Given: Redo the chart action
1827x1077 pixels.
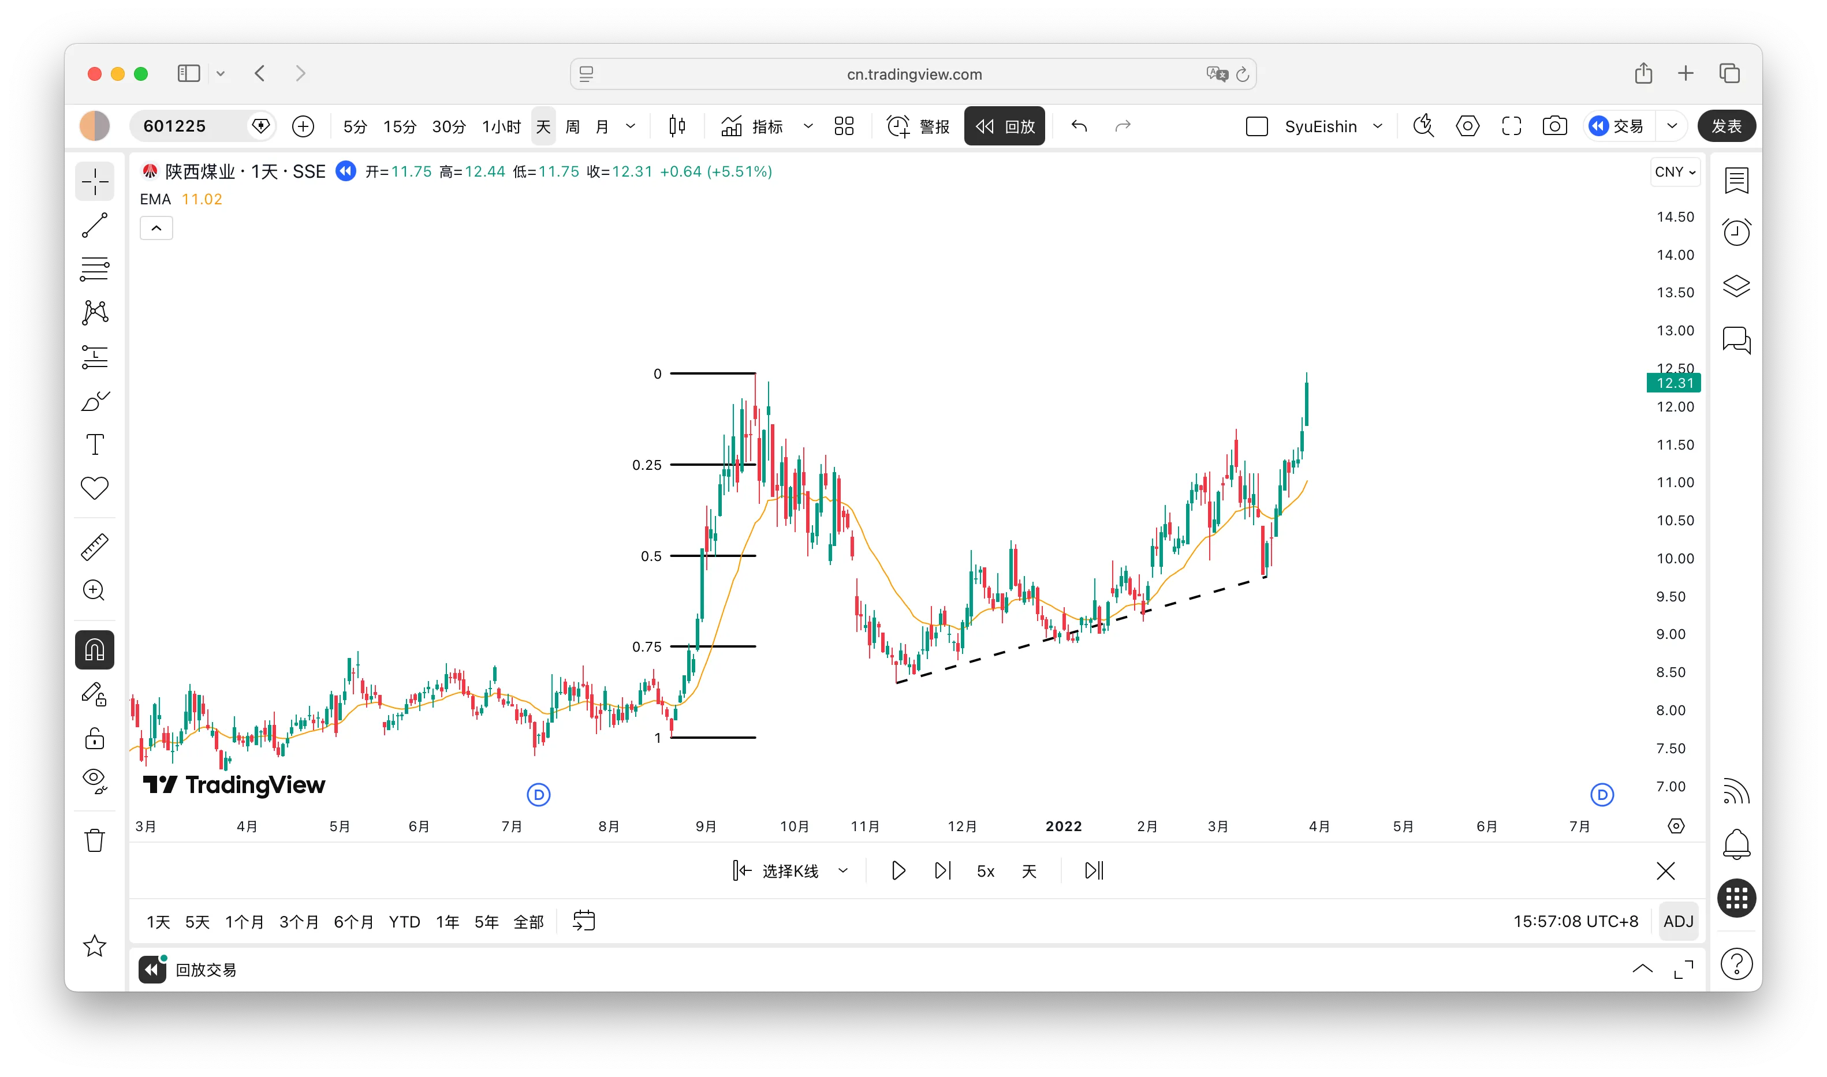Looking at the screenshot, I should (1123, 126).
